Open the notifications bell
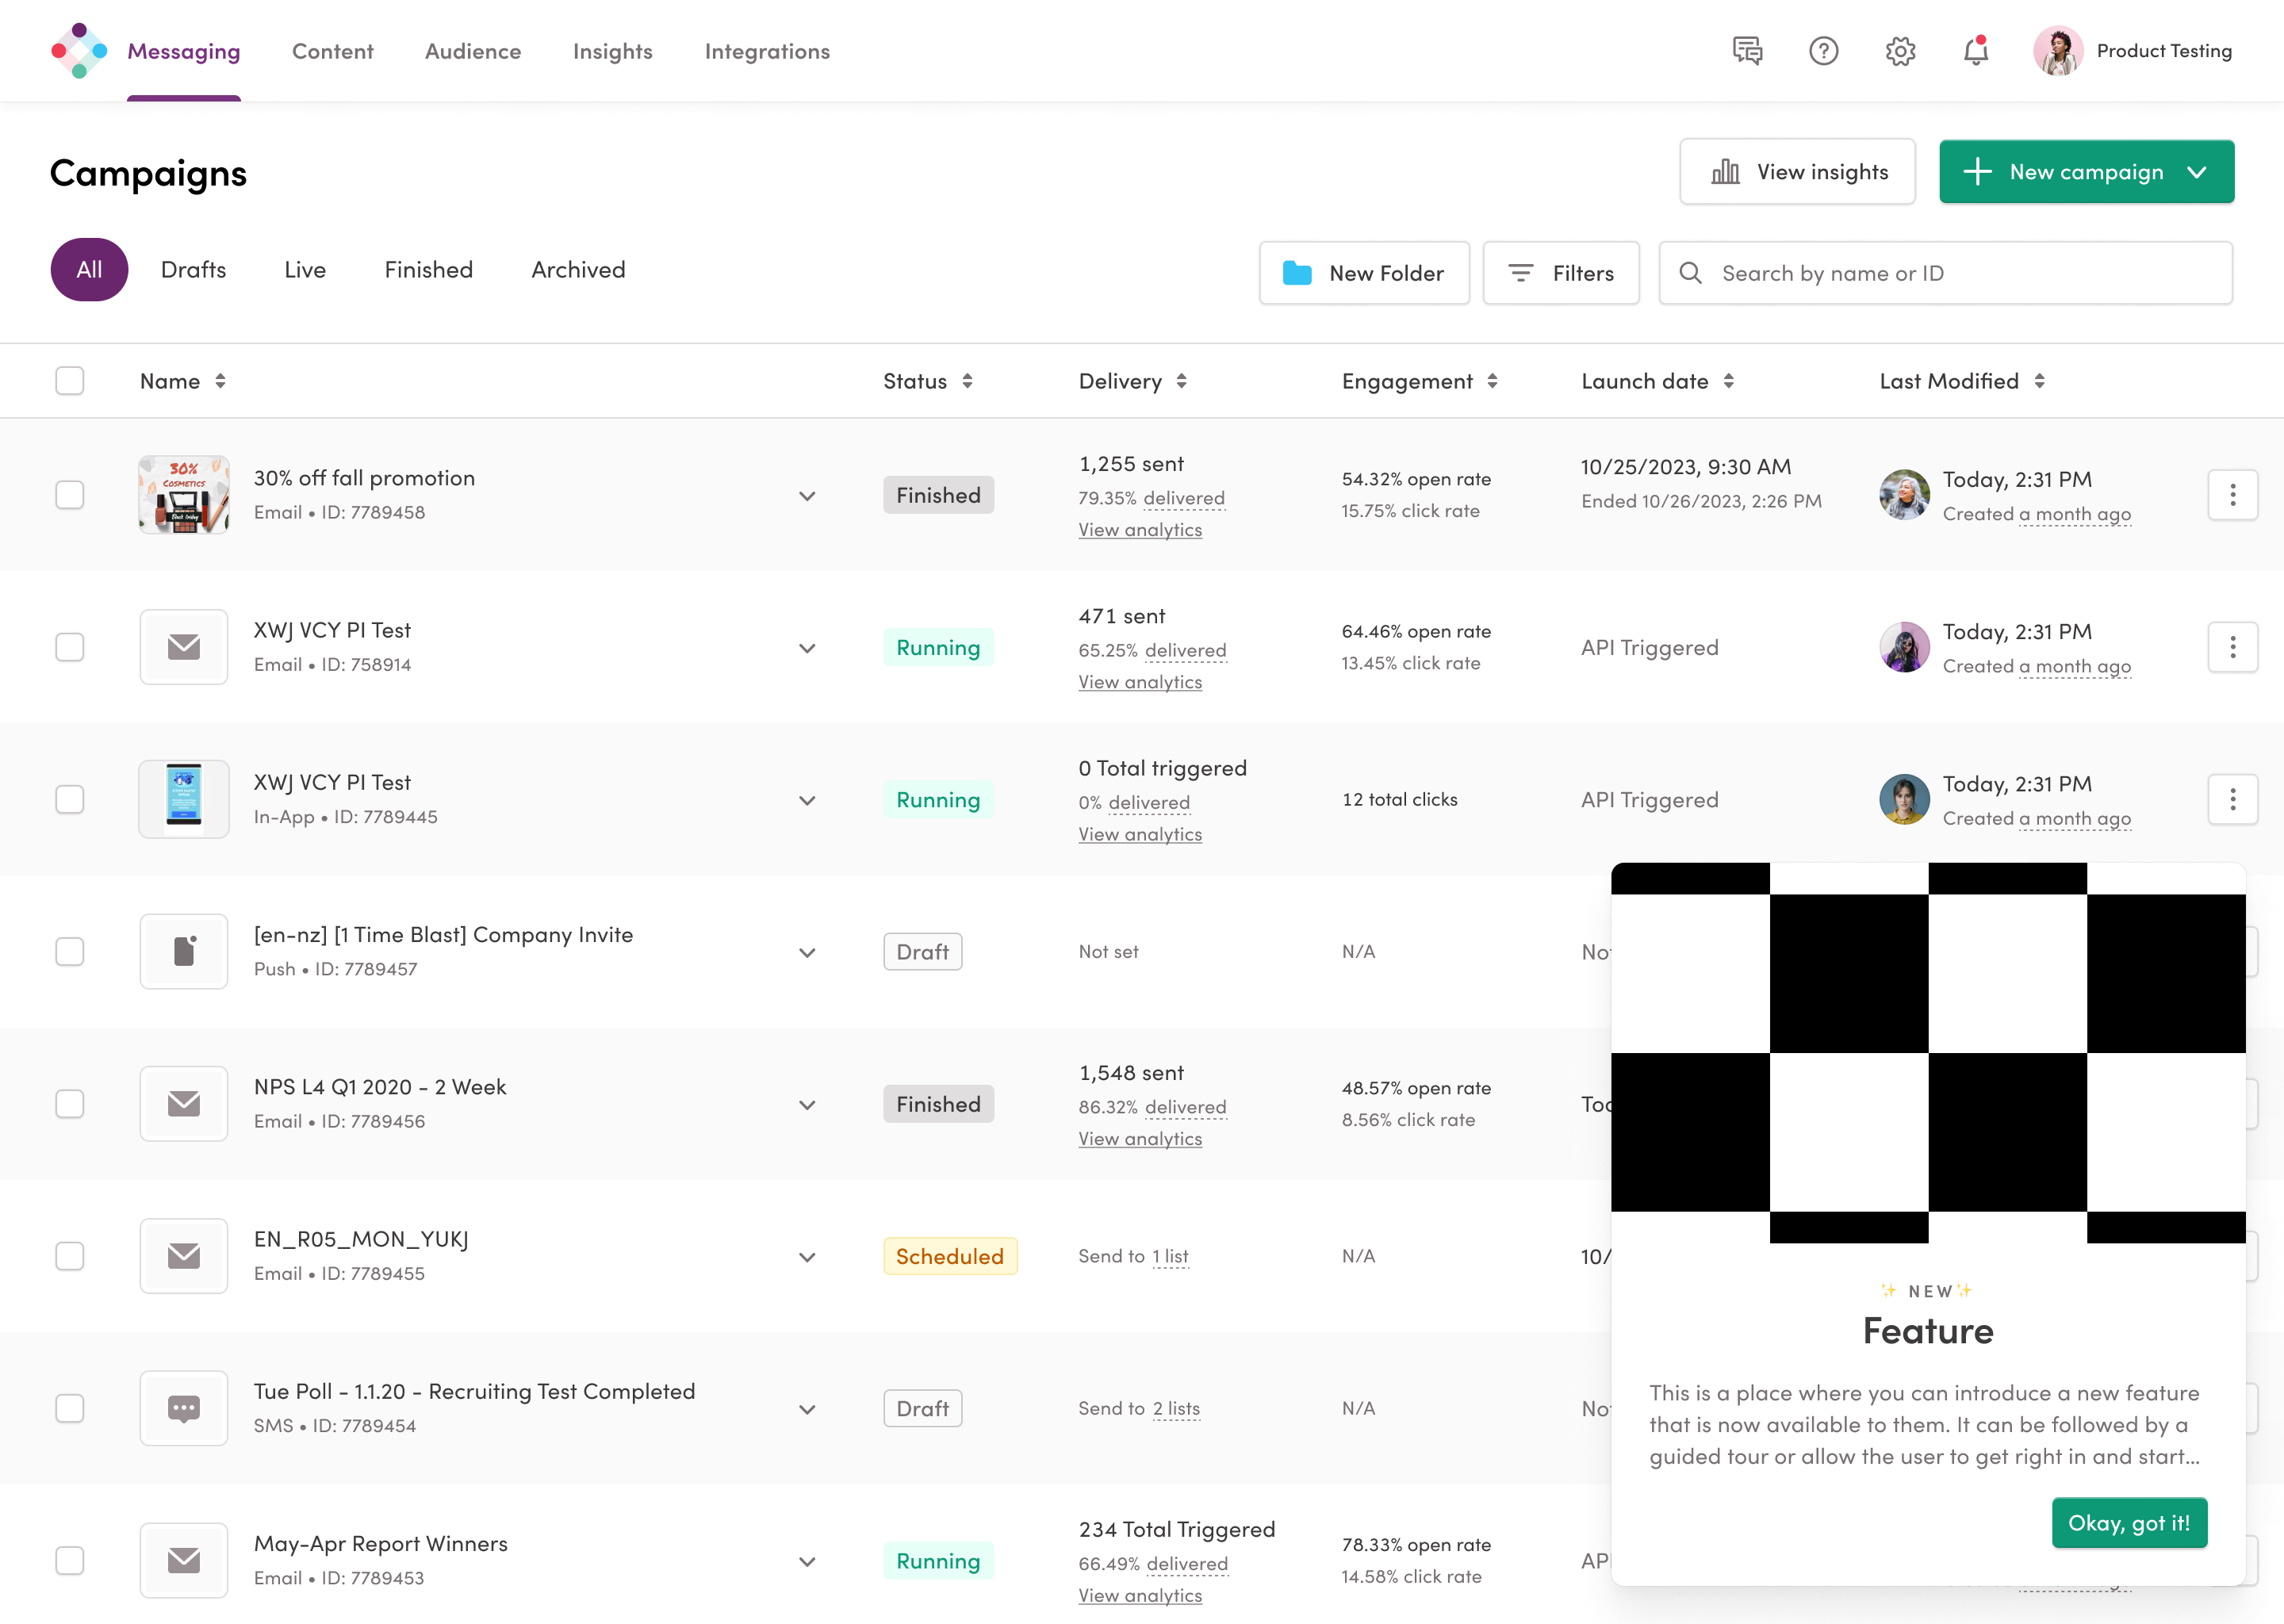 click(x=1976, y=51)
